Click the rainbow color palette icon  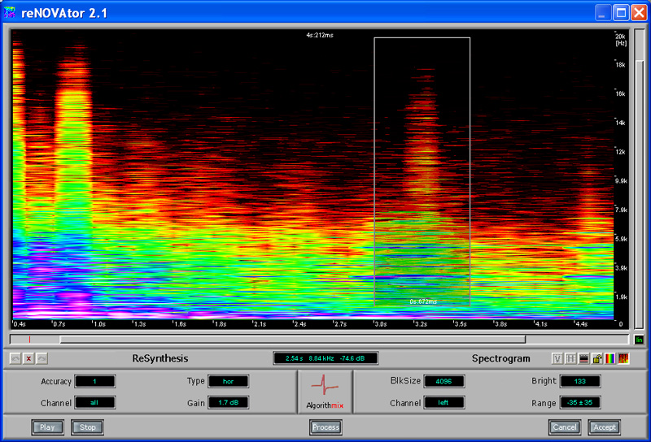609,358
